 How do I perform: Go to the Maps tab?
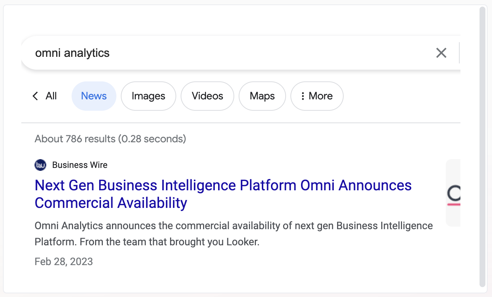point(262,96)
